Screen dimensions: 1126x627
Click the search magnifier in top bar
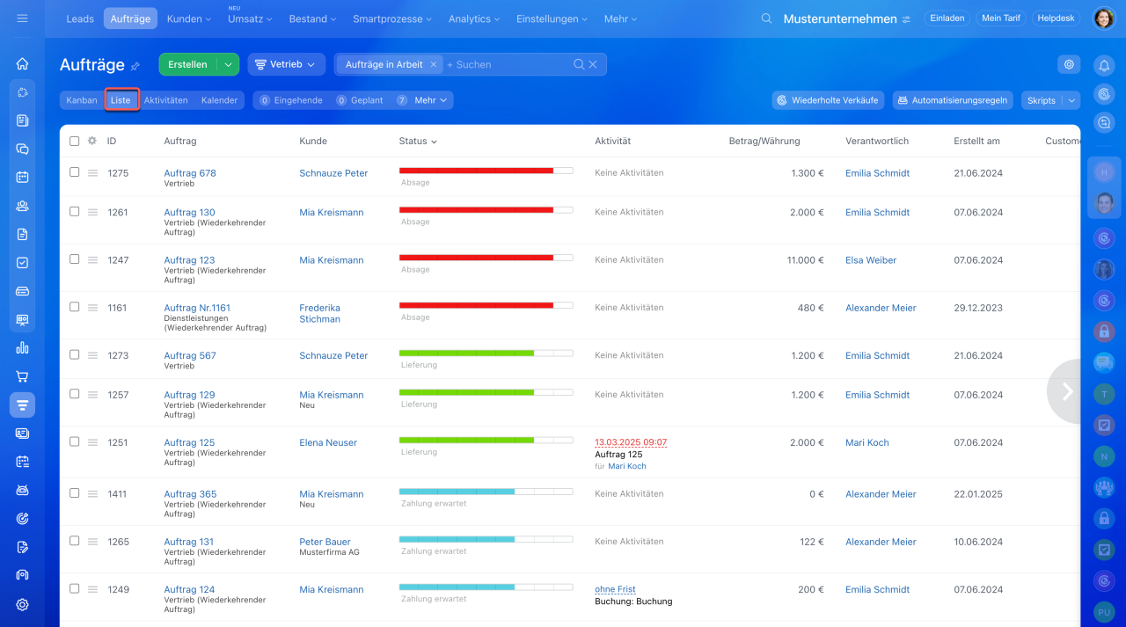(x=766, y=18)
